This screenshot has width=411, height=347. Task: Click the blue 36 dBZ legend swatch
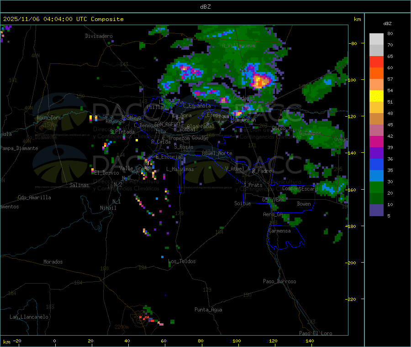coord(376,164)
